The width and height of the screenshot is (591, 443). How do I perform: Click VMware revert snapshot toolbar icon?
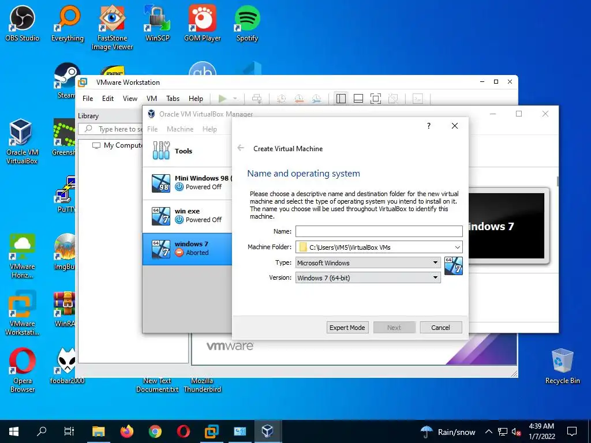pos(299,99)
